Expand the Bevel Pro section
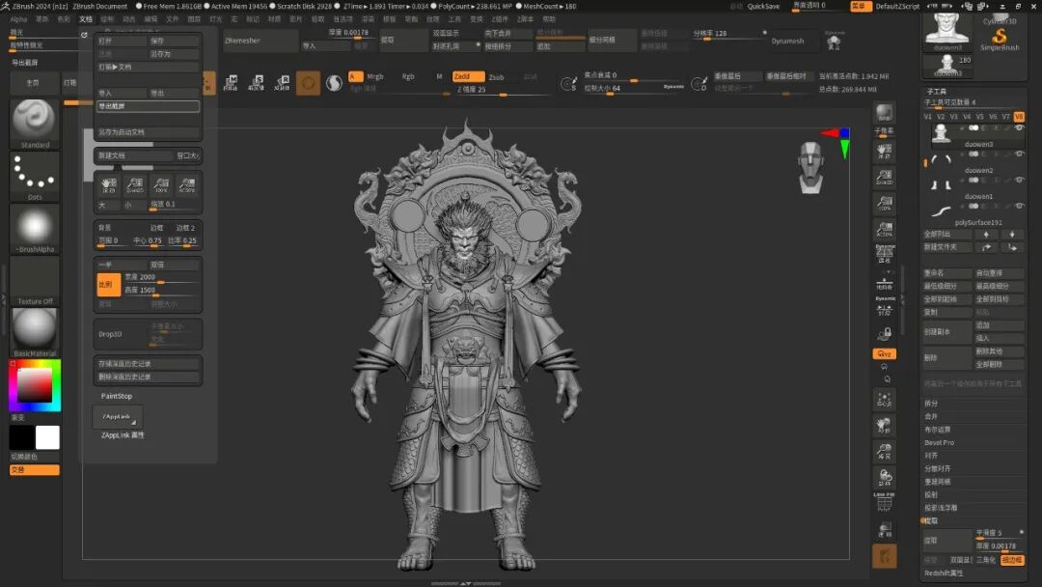Screen dimensions: 1042x587 click(939, 442)
